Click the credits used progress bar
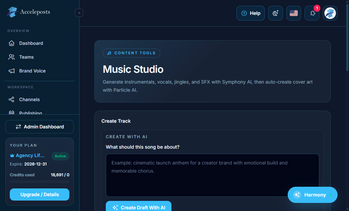 (40, 182)
